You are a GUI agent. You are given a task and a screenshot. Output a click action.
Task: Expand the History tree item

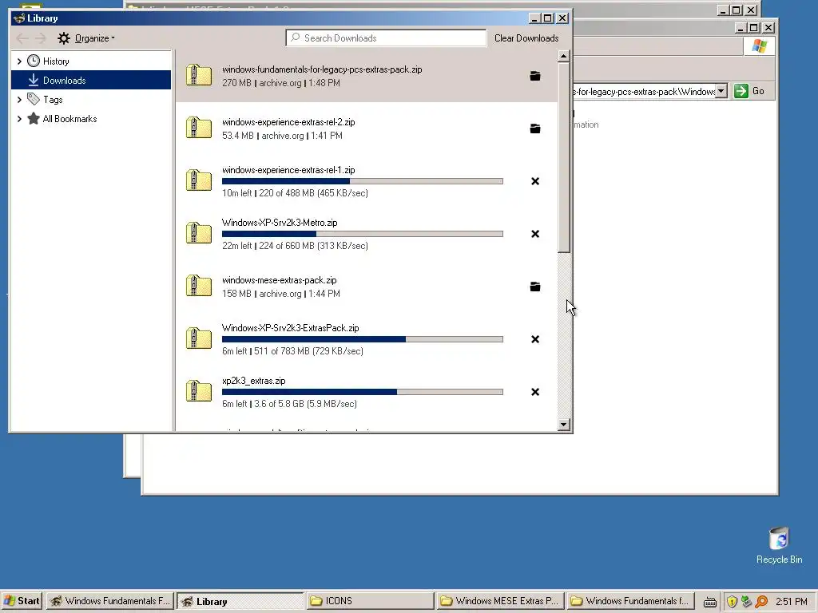[19, 61]
